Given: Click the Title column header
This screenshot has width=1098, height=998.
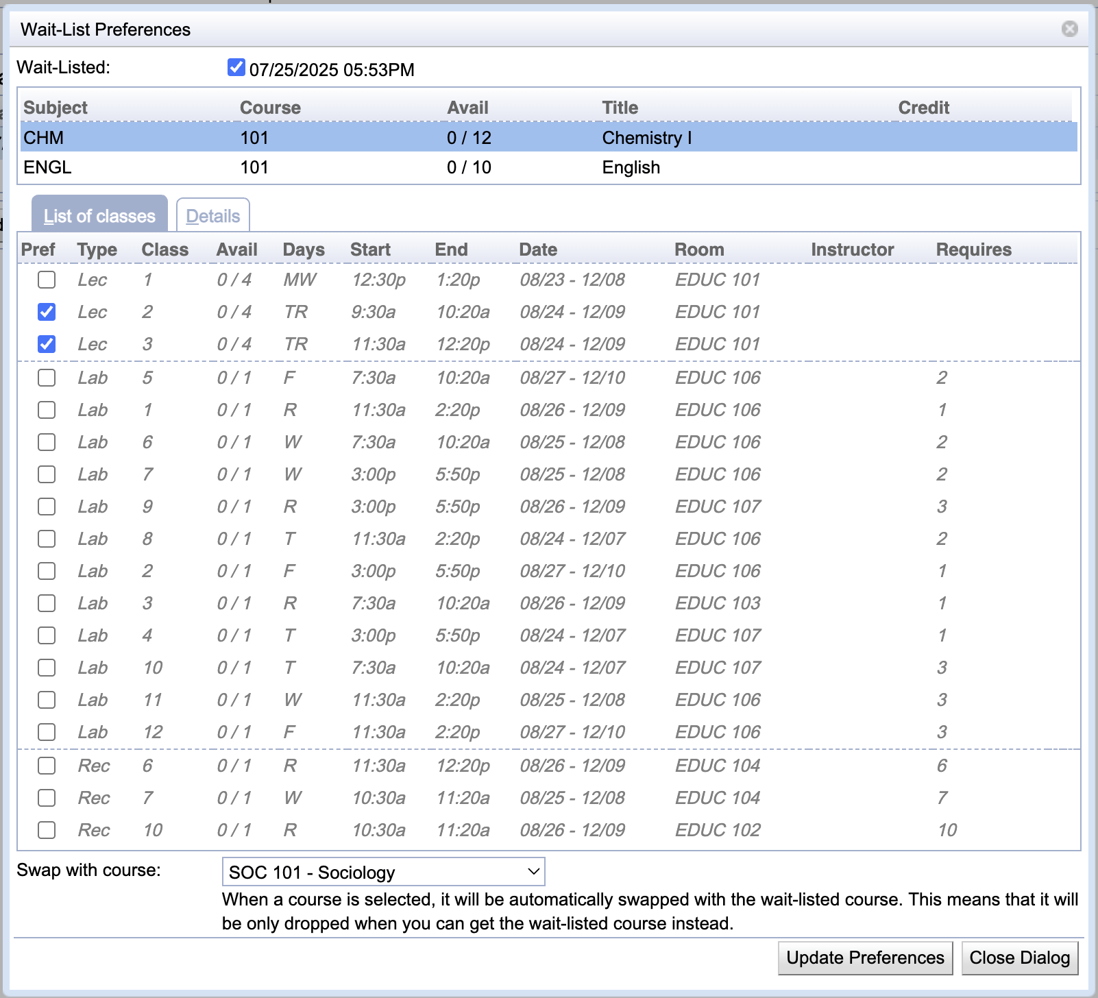Looking at the screenshot, I should [620, 108].
